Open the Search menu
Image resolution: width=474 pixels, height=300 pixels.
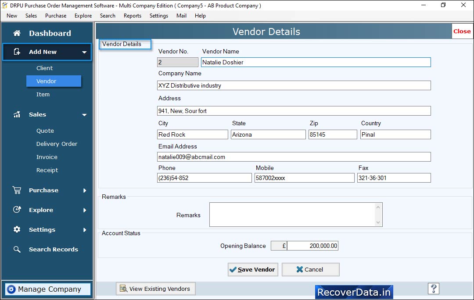108,16
